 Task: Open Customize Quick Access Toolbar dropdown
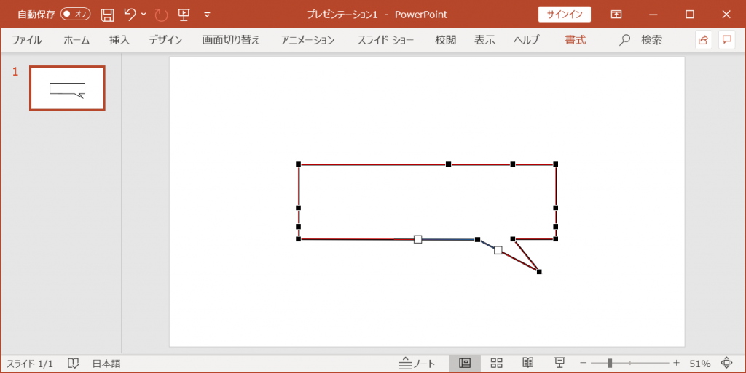[207, 15]
